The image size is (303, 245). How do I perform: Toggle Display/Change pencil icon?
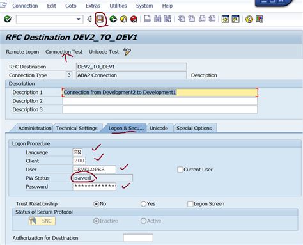(127, 52)
